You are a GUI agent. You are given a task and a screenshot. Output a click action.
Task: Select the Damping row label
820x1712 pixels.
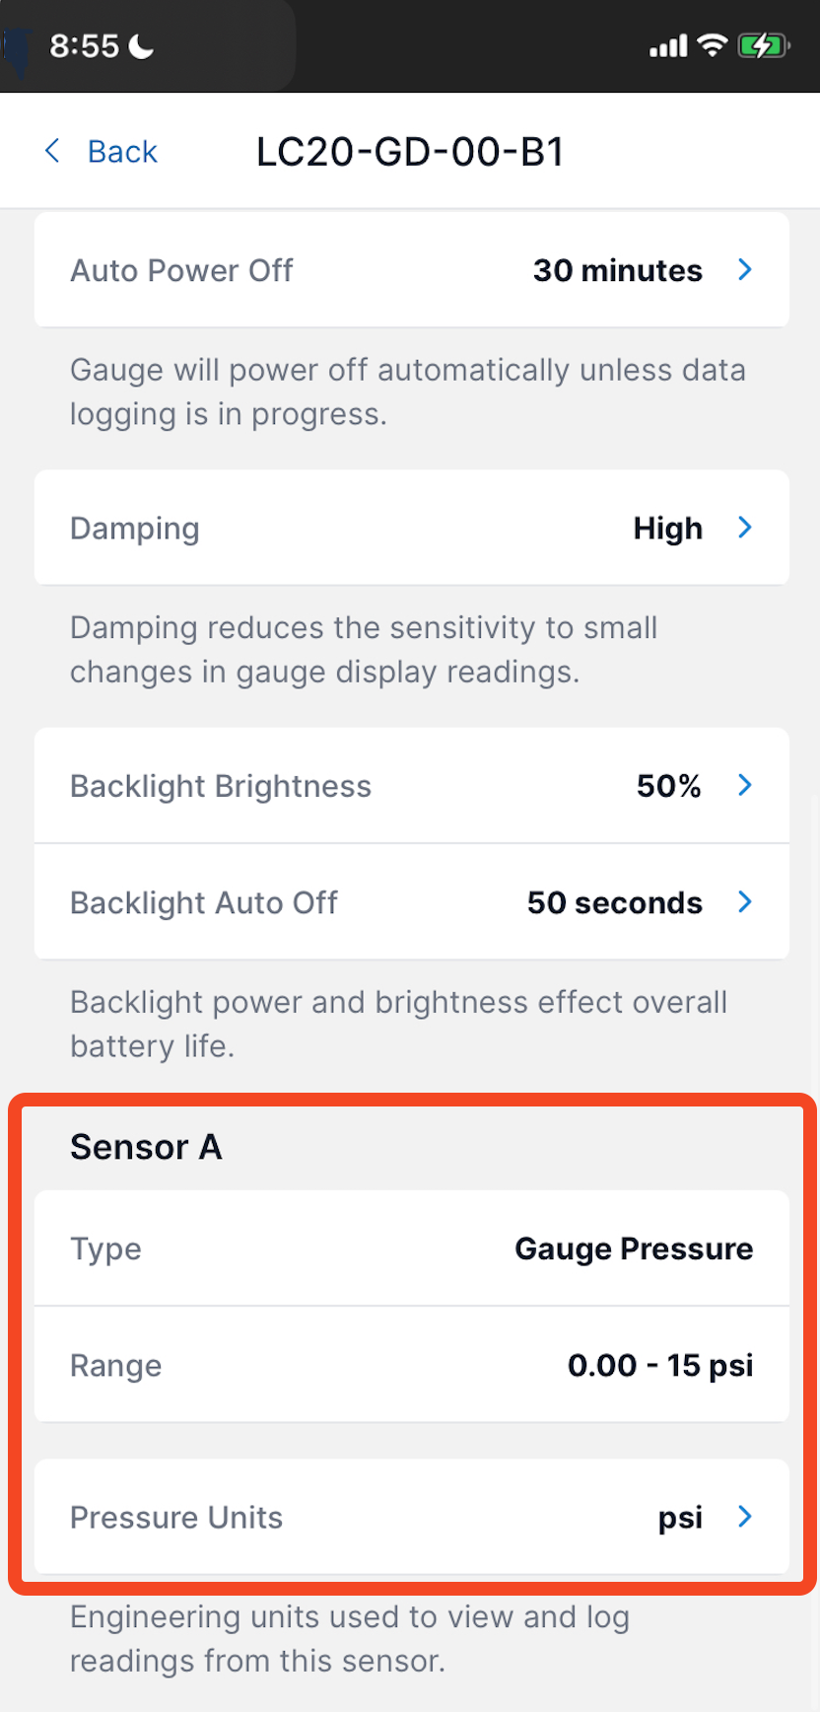pos(135,529)
